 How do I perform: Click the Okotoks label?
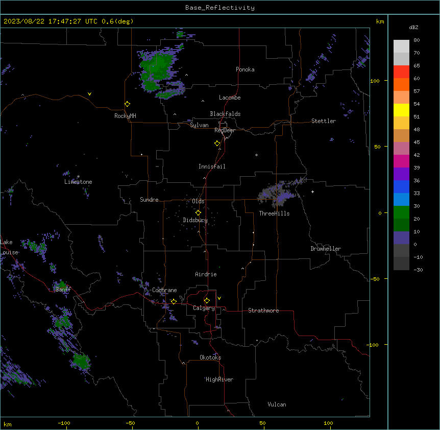point(210,357)
